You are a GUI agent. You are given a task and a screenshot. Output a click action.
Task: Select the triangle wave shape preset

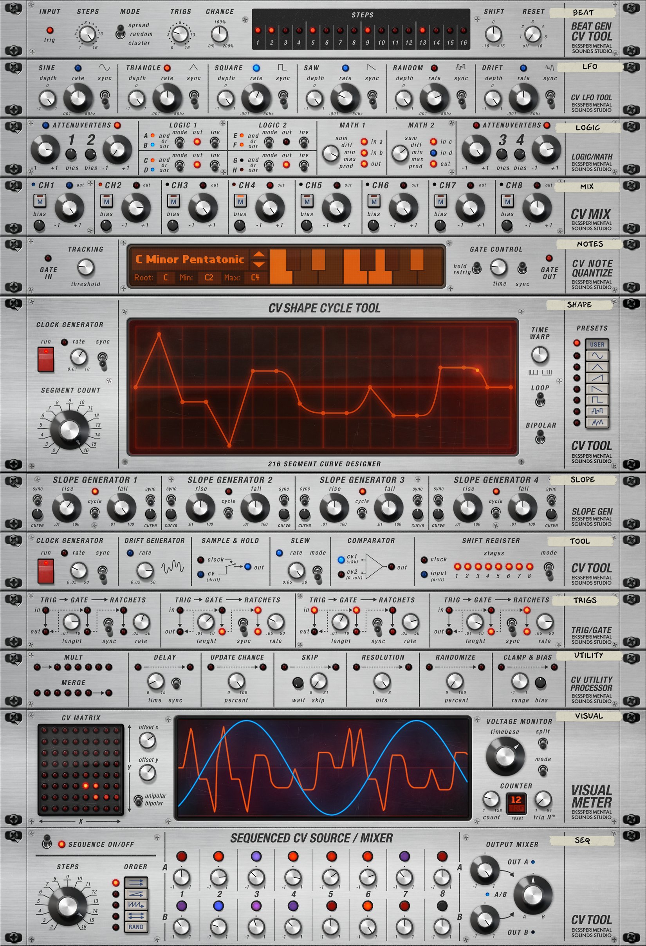click(597, 367)
